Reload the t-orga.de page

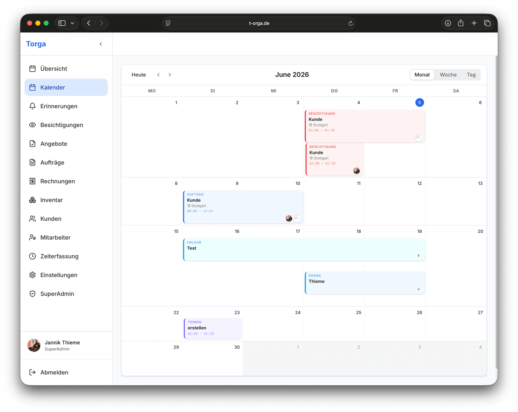(350, 23)
